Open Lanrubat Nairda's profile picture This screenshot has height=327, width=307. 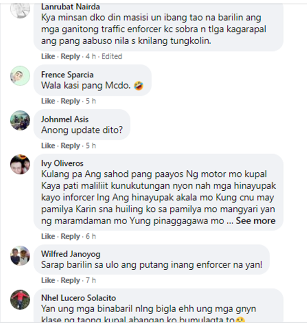click(20, 9)
